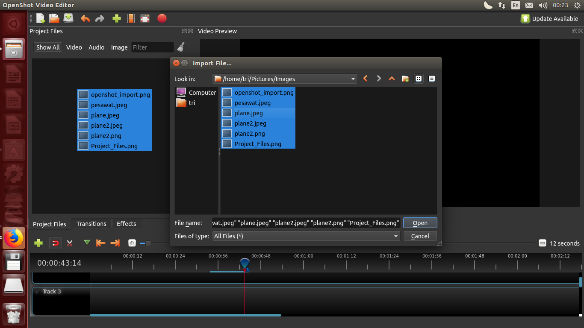
Task: Click Open to import selected files
Action: click(x=420, y=223)
